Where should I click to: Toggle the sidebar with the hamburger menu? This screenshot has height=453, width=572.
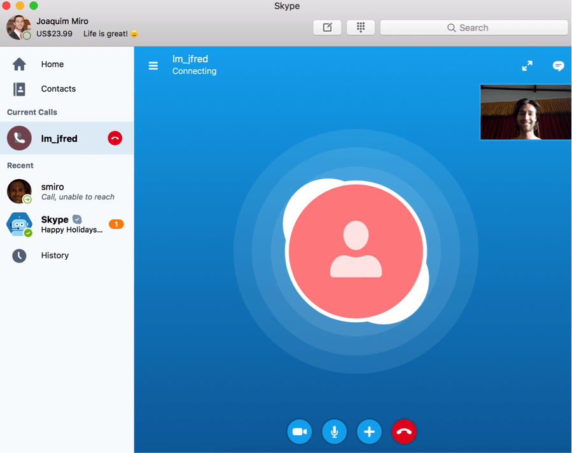153,65
